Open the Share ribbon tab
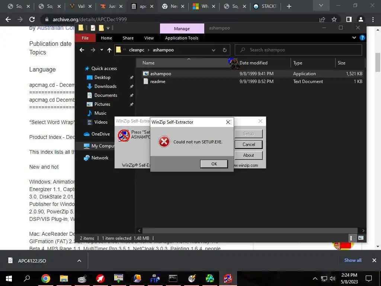Screen dimensions: 381x286 click(x=128, y=38)
